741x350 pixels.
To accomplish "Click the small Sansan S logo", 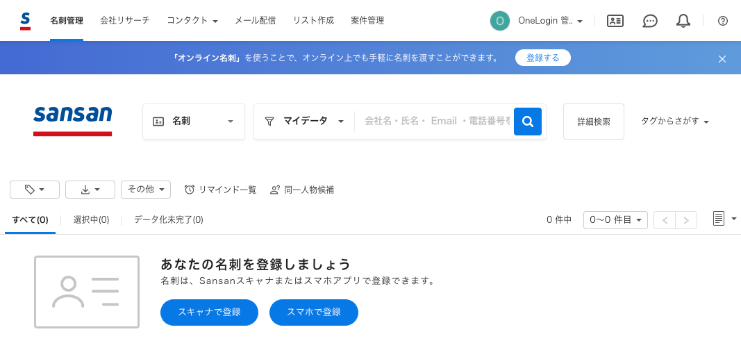I will (26, 22).
